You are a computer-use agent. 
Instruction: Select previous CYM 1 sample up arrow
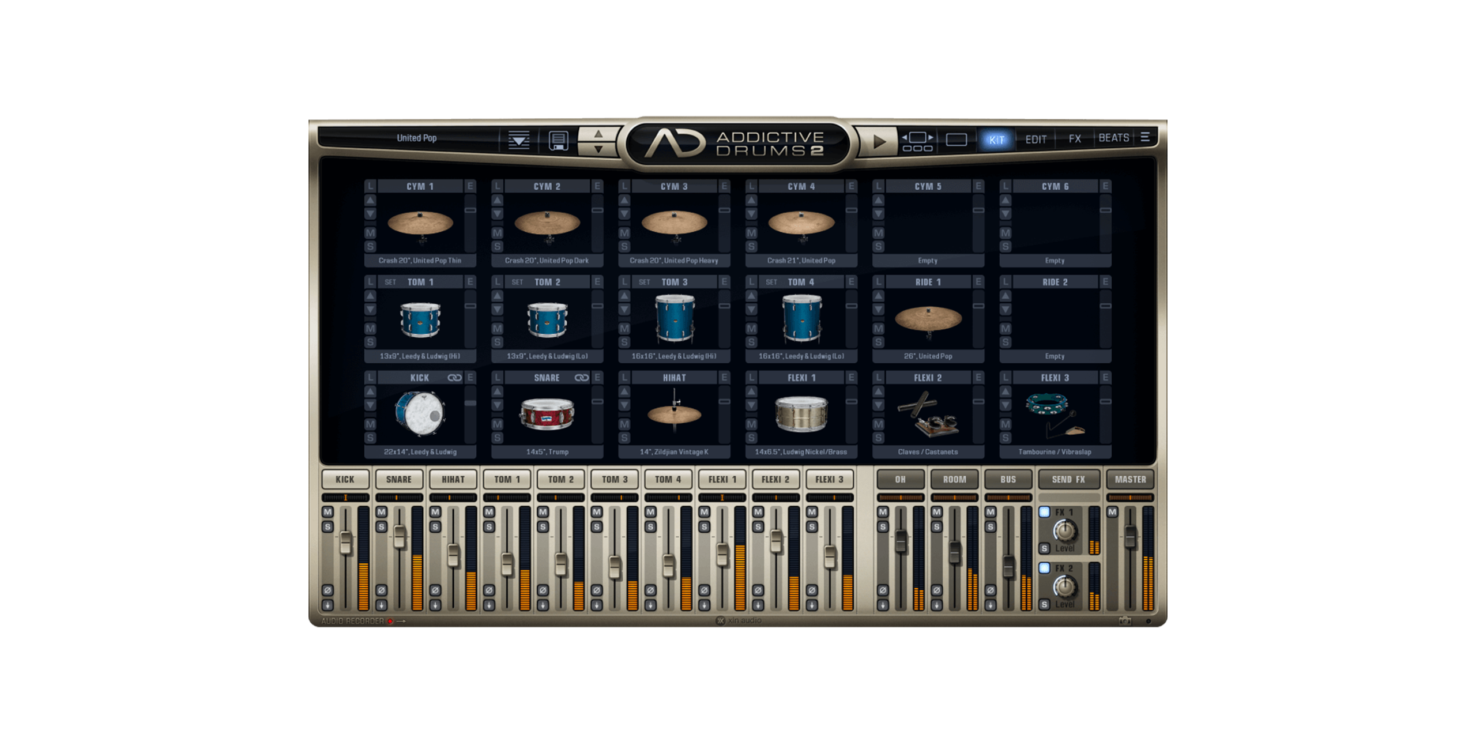(370, 200)
